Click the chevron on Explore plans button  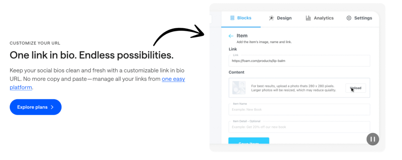tap(52, 107)
